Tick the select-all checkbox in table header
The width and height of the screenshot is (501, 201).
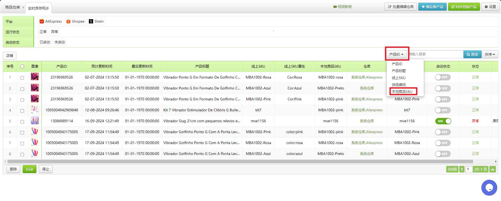[x=22, y=67]
